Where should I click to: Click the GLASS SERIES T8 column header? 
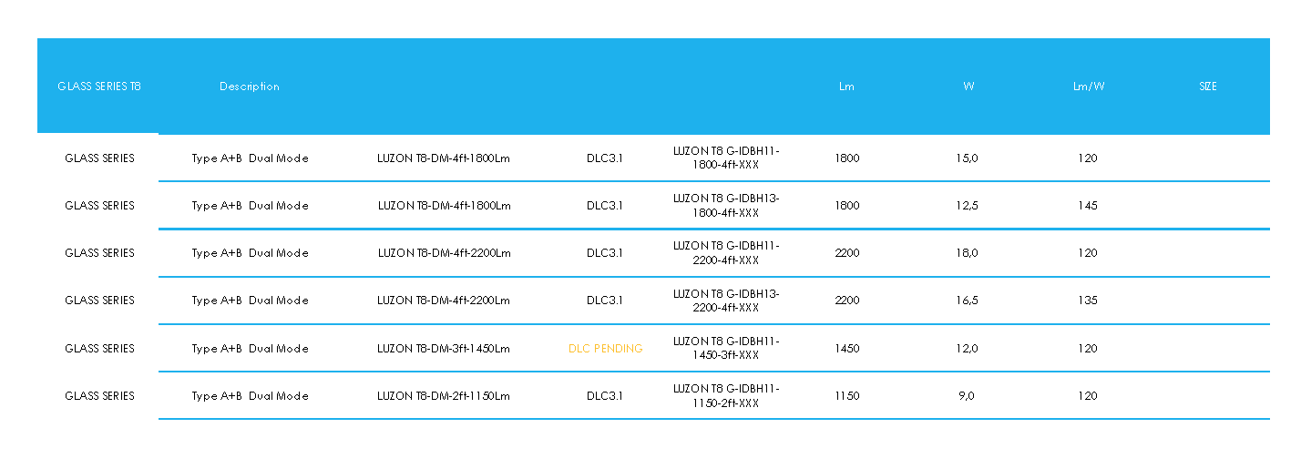click(x=99, y=87)
